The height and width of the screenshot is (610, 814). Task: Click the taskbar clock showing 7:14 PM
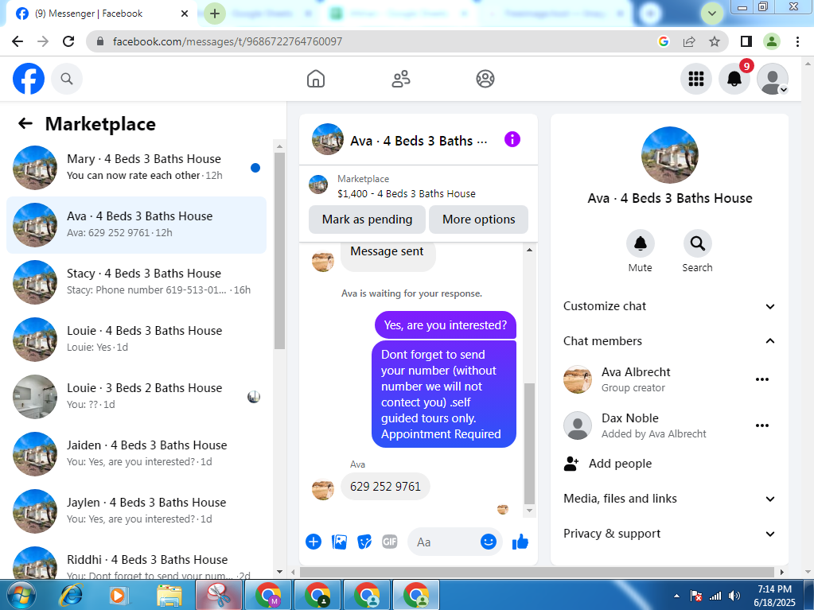pos(774,596)
